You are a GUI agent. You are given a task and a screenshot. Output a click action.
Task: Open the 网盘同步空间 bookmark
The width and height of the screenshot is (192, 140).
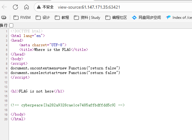[146, 18]
